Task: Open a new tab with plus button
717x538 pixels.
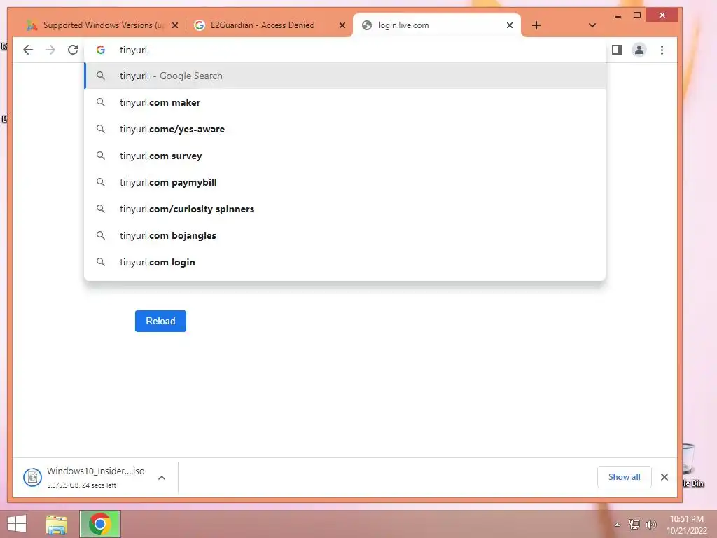Action: pyautogui.click(x=536, y=25)
